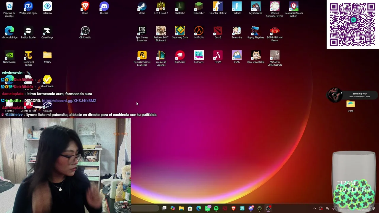Click the Outlast 2 desktop icon

point(180,8)
